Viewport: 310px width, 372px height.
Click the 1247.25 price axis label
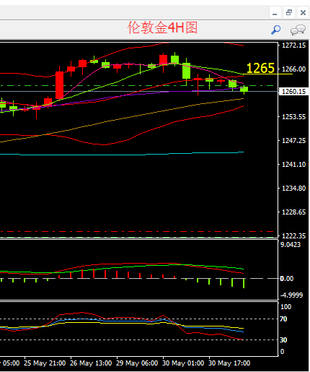coord(293,141)
